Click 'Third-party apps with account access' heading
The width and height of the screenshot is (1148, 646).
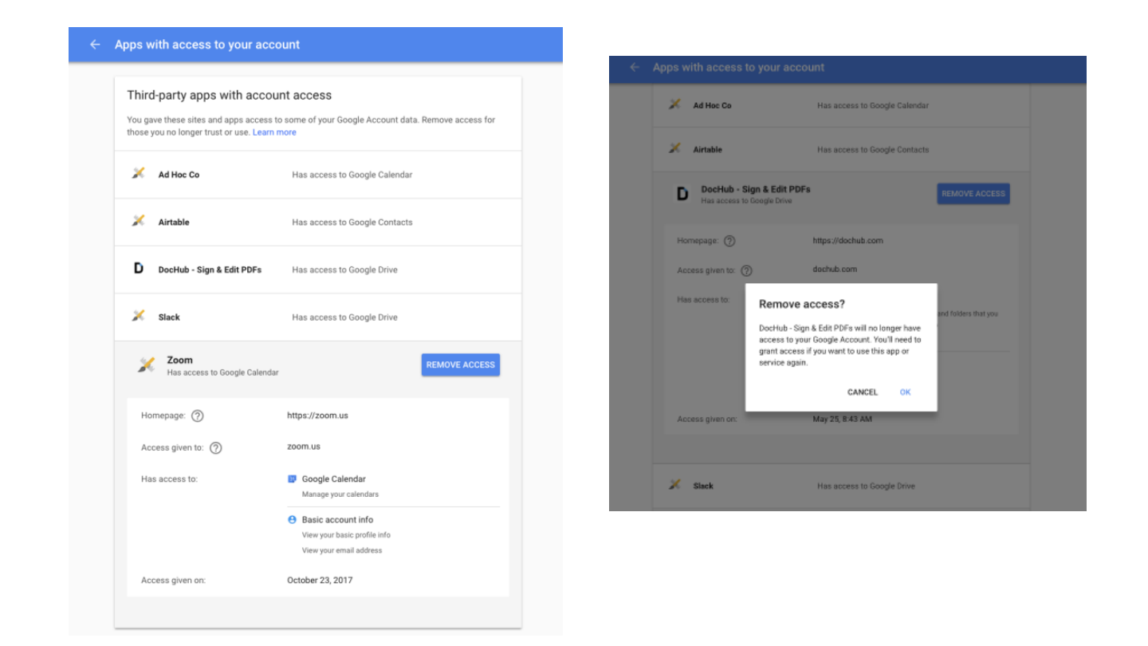(230, 95)
